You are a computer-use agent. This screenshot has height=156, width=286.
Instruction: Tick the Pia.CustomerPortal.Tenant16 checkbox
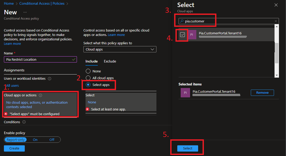[x=182, y=35]
